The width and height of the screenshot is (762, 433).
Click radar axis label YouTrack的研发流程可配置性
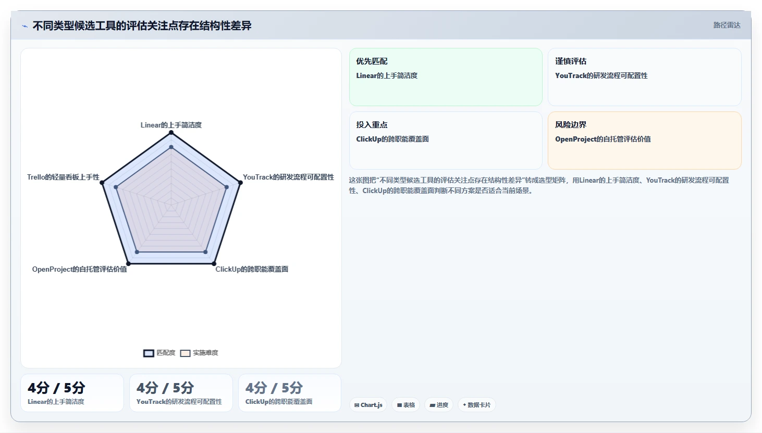coord(288,177)
